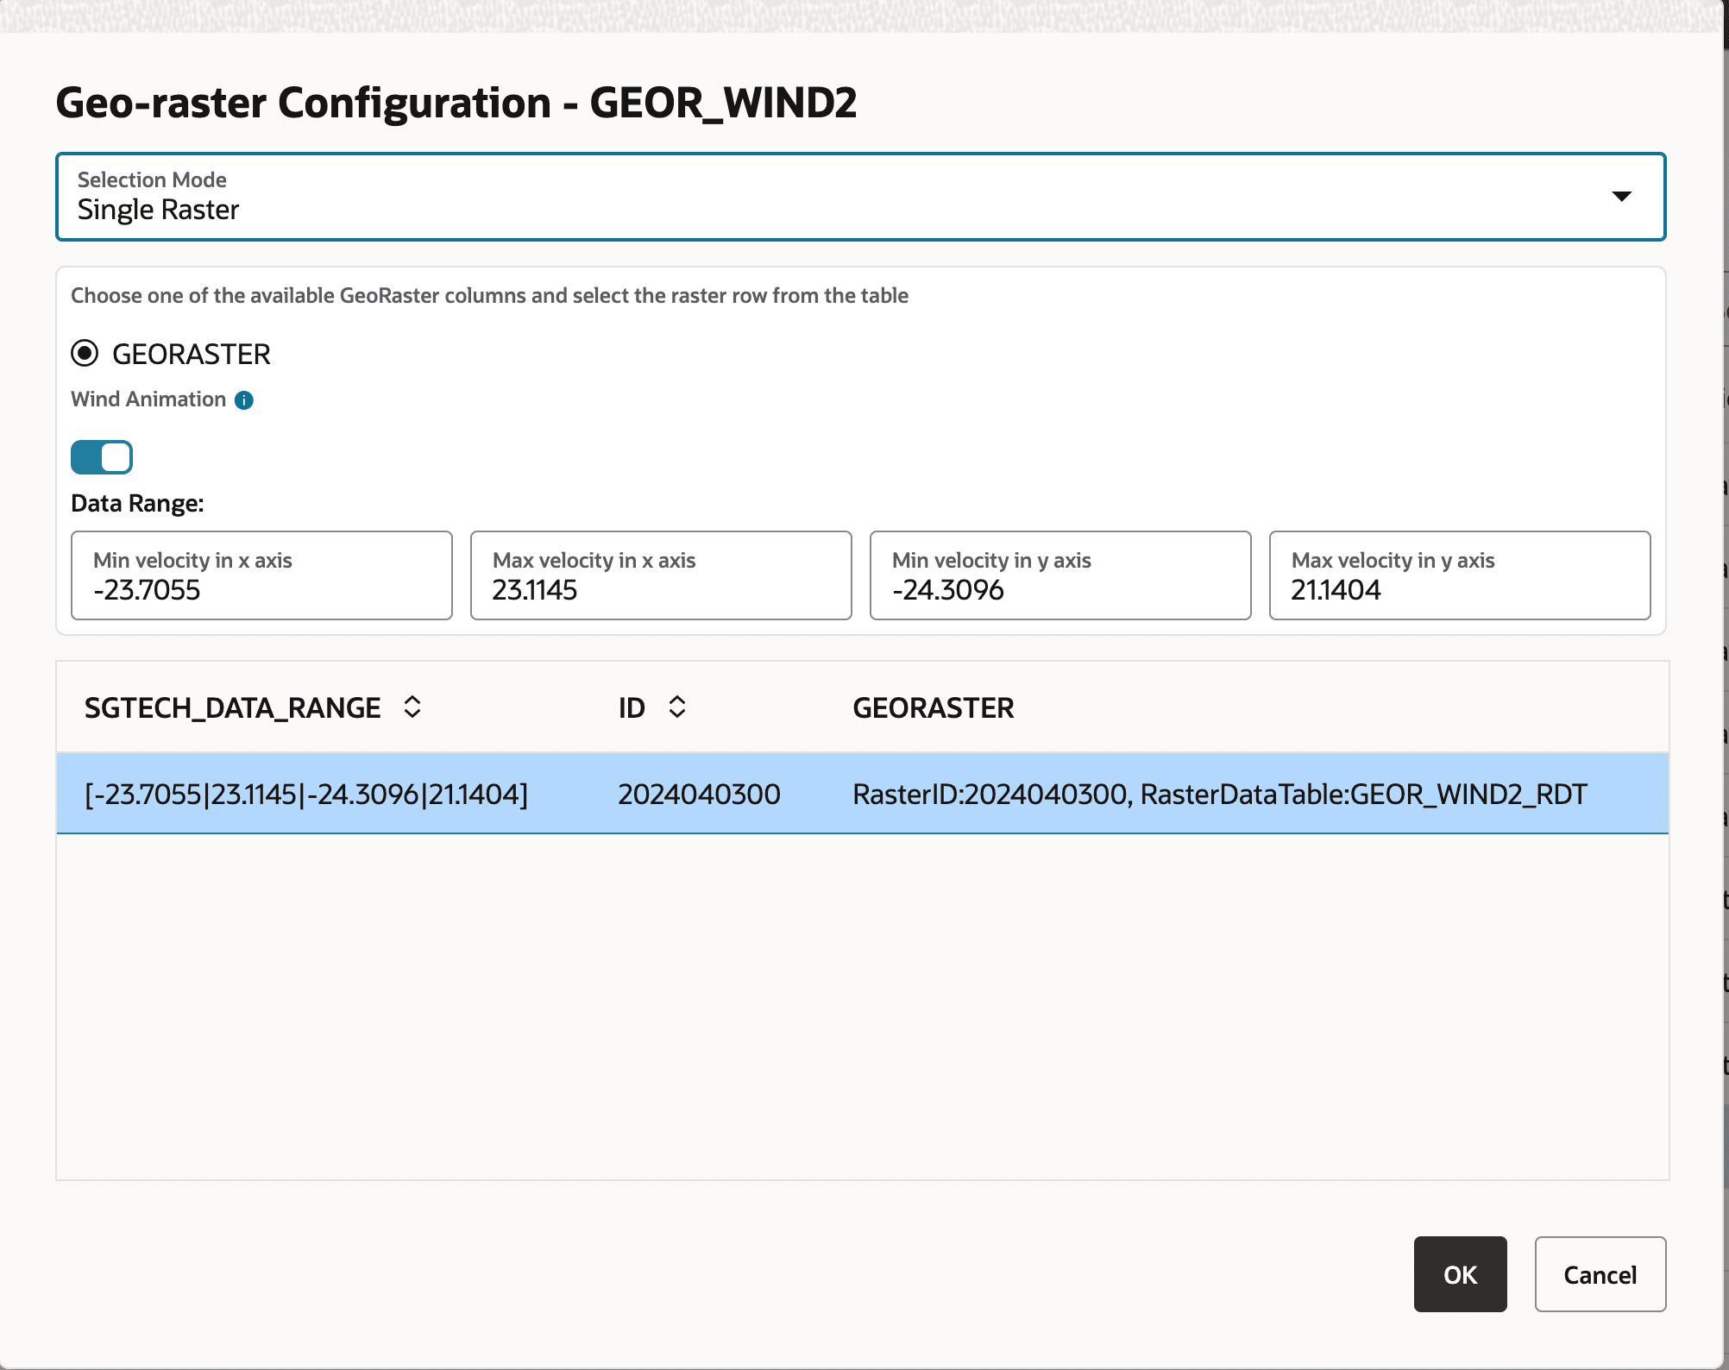Sort table by SGTECH_DATA_RANGE column

click(x=412, y=707)
